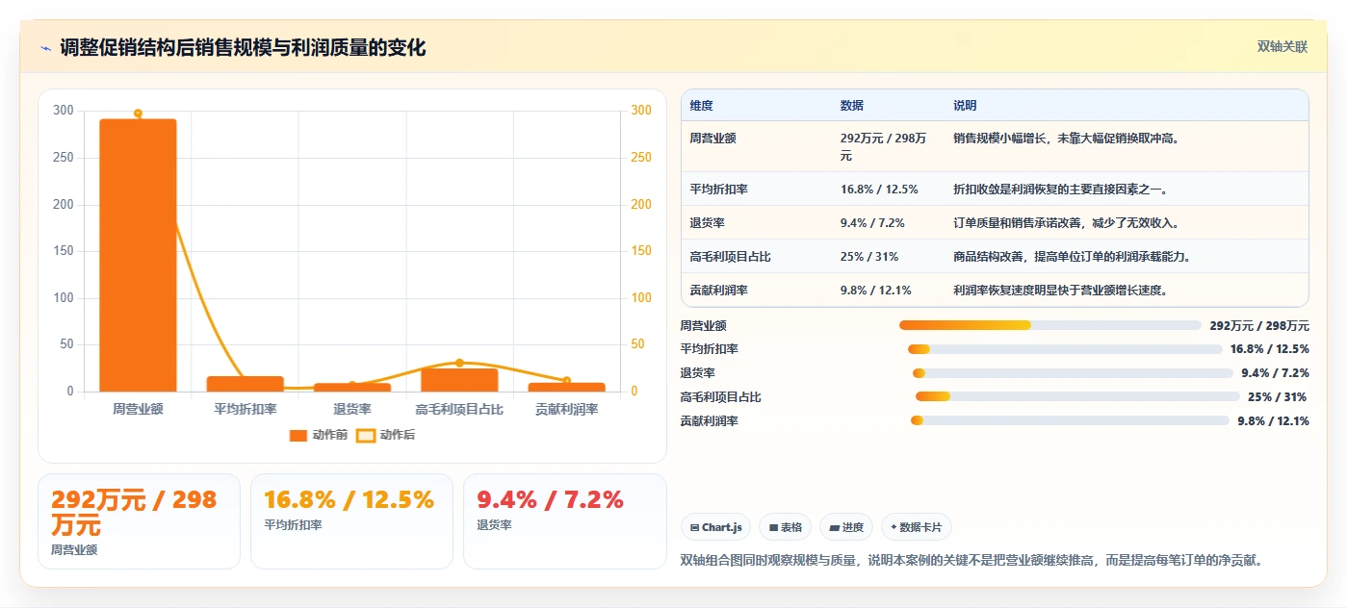The width and height of the screenshot is (1347, 608).
Task: Click the 高毛利项目占比 table row label
Action: (731, 257)
